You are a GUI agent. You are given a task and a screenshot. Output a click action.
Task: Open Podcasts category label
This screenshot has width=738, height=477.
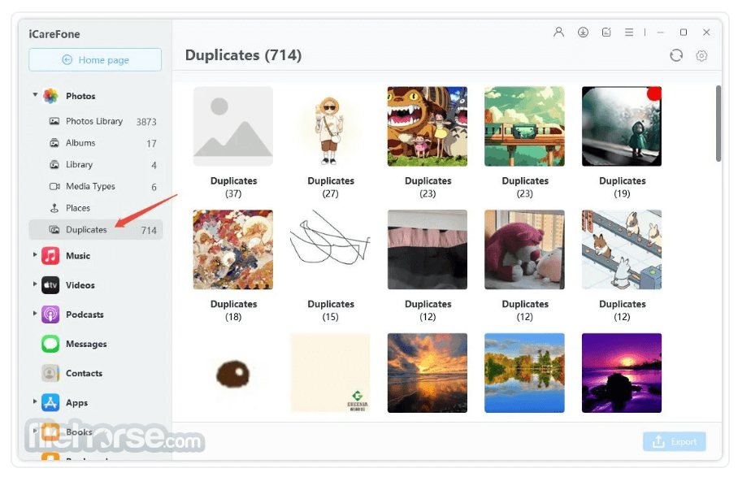85,314
